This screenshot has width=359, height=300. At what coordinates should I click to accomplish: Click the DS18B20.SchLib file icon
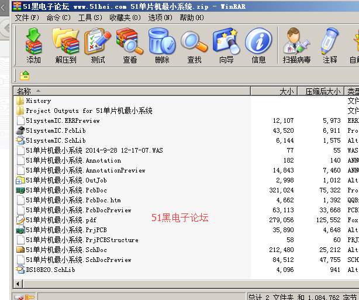coord(20,270)
